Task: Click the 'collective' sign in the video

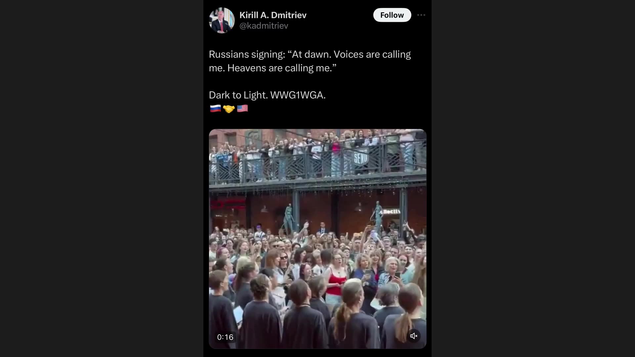Action: click(390, 211)
